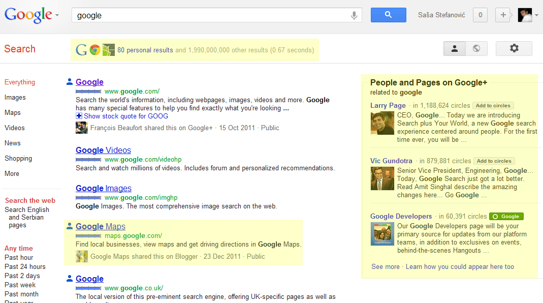The image size is (543, 303).
Task: Open Saša Stefanović profile name link
Action: coord(441,15)
